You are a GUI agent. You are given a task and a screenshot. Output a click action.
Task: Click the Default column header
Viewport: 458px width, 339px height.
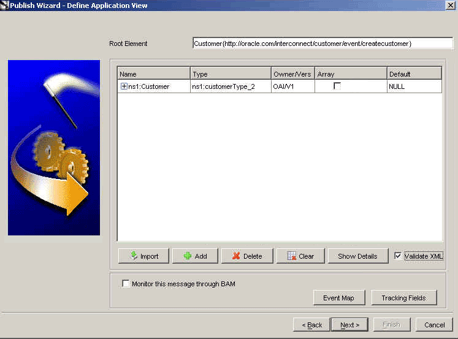coord(414,74)
